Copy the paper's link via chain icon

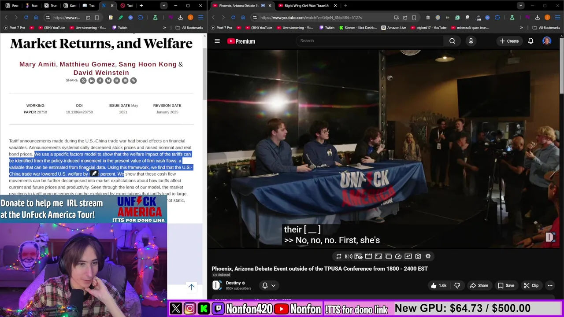click(x=134, y=81)
